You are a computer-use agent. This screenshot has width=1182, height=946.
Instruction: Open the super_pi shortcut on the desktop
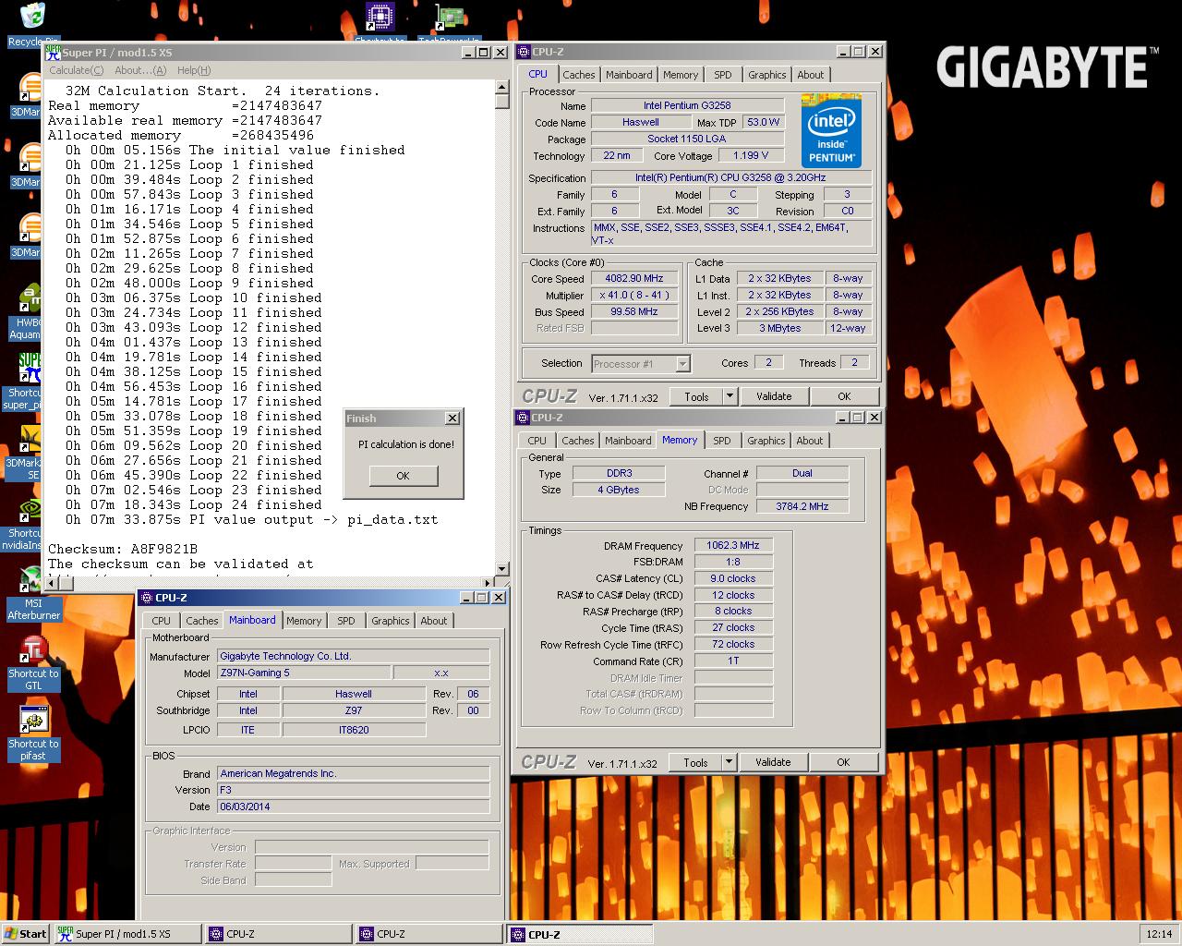click(x=26, y=382)
